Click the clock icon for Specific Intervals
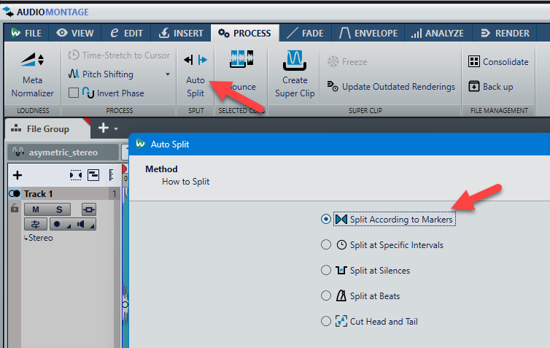 pos(341,245)
